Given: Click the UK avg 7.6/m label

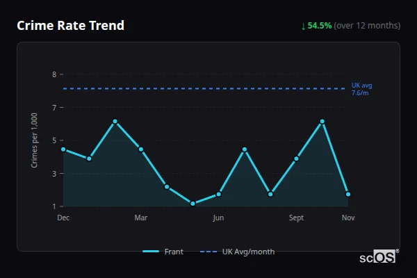Looking at the screenshot, I should click(x=361, y=89).
